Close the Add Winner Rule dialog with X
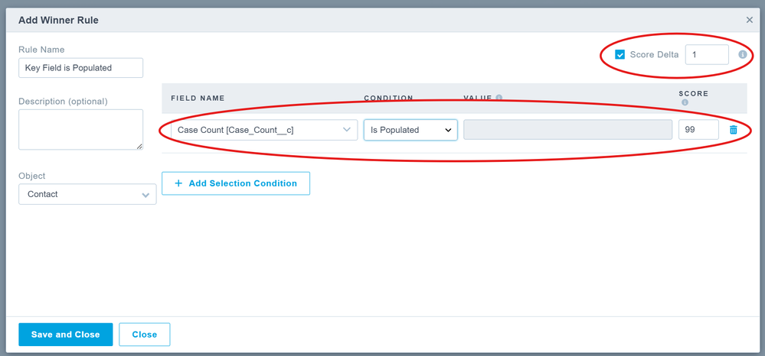 pyautogui.click(x=749, y=20)
